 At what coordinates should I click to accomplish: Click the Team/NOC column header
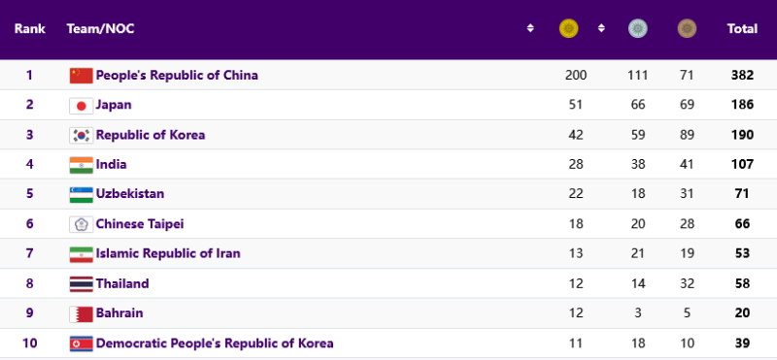pyautogui.click(x=100, y=29)
